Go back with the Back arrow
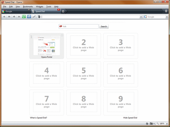Image resolution: width=170 pixels, height=127 pixels. [9, 17]
